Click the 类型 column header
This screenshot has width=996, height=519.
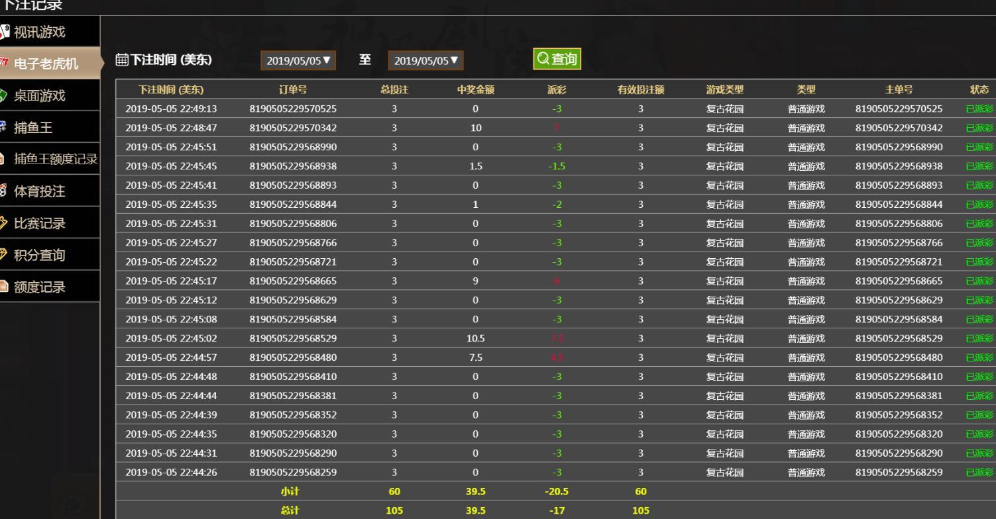point(806,90)
